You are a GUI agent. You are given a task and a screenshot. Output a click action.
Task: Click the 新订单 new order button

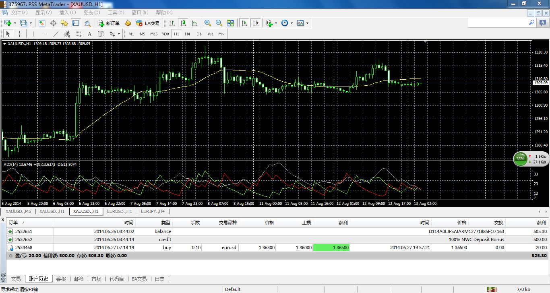point(109,23)
